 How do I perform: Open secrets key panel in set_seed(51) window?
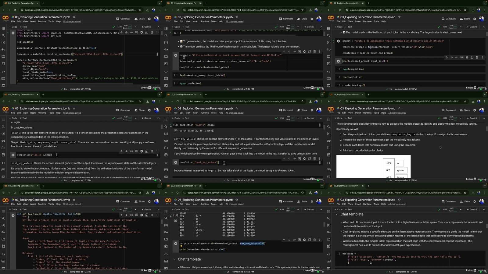(x=3, y=49)
